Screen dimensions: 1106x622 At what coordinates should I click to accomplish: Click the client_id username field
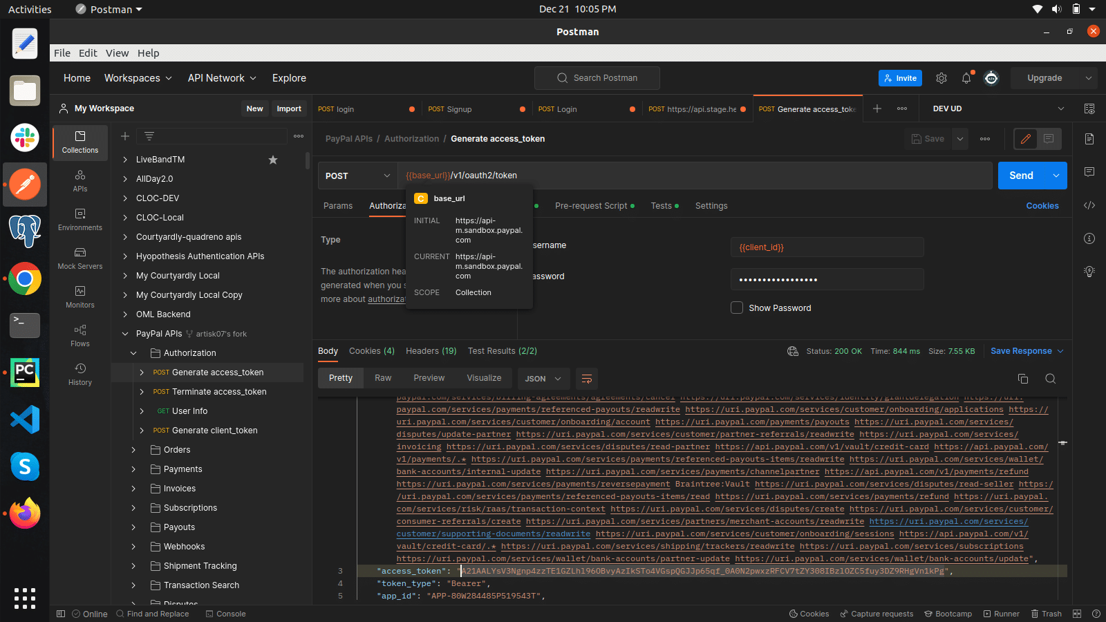[827, 247]
